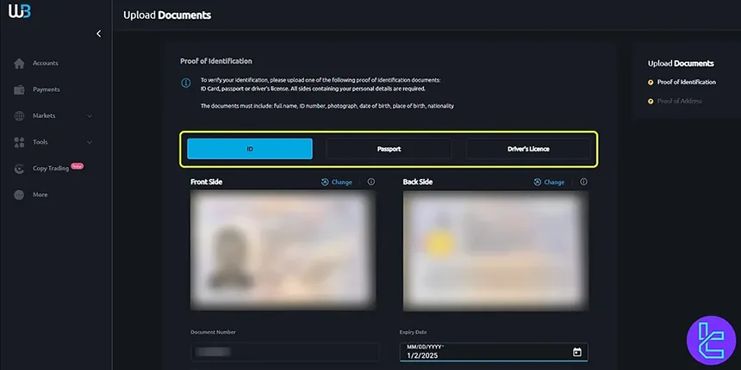Click the Back Side info icon
The height and width of the screenshot is (370, 741).
pyautogui.click(x=583, y=182)
